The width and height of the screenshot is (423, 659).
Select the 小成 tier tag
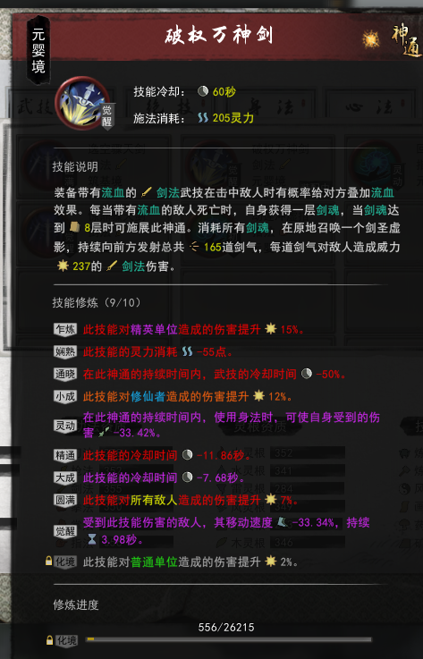pos(65,396)
